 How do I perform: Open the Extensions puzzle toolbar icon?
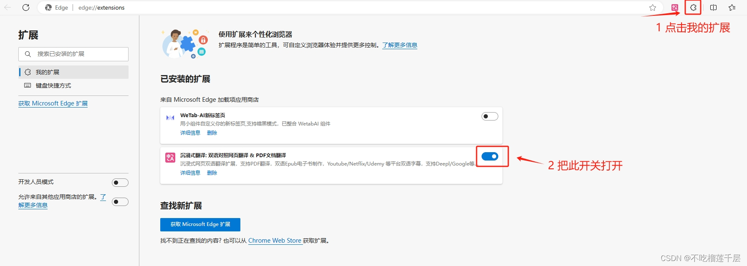693,8
